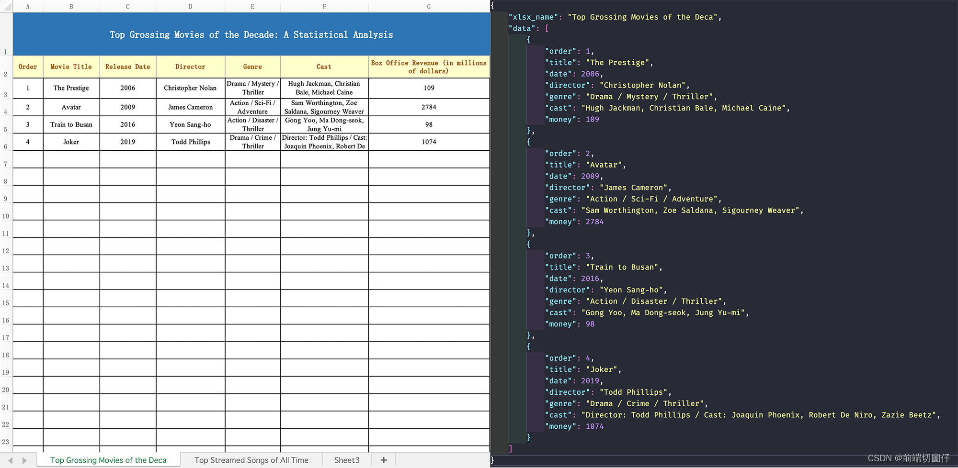The height and width of the screenshot is (468, 958).
Task: Select row 20 header
Action: (6, 385)
